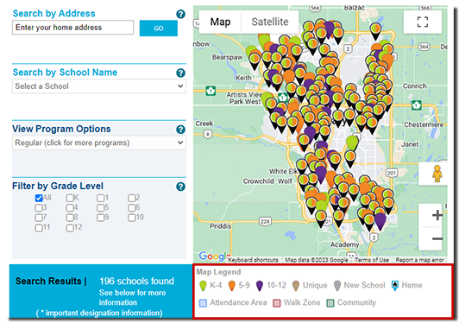Viewport: 459px width, 323px height.
Task: Click Report a map error link
Action: [x=419, y=260]
